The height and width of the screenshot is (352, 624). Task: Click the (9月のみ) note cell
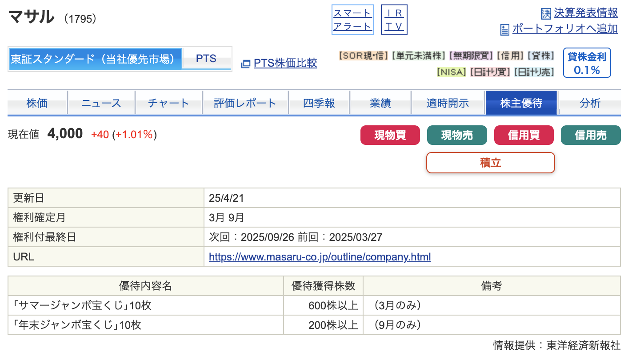[492, 325]
